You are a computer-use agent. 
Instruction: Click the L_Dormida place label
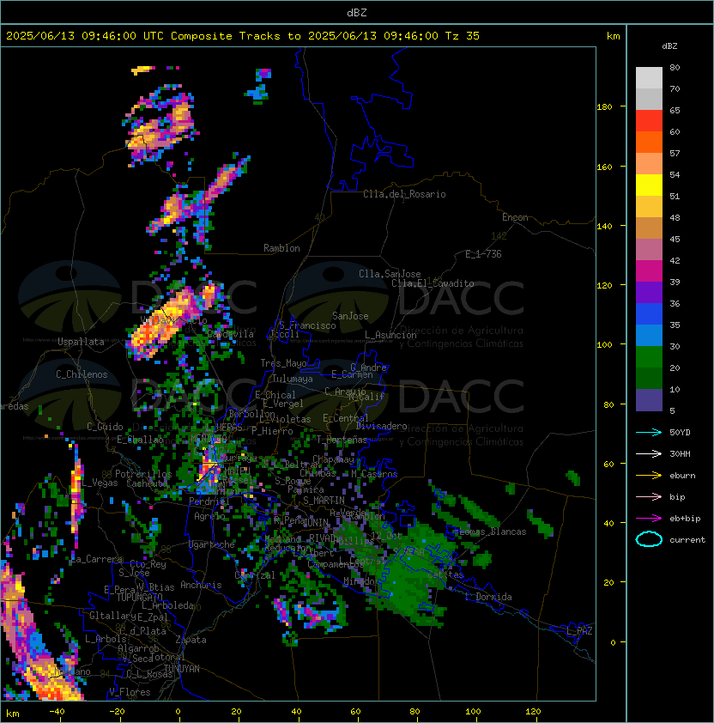click(x=488, y=597)
